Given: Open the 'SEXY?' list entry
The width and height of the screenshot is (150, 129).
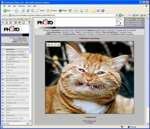Looking at the screenshot, I should pyautogui.click(x=9, y=106).
